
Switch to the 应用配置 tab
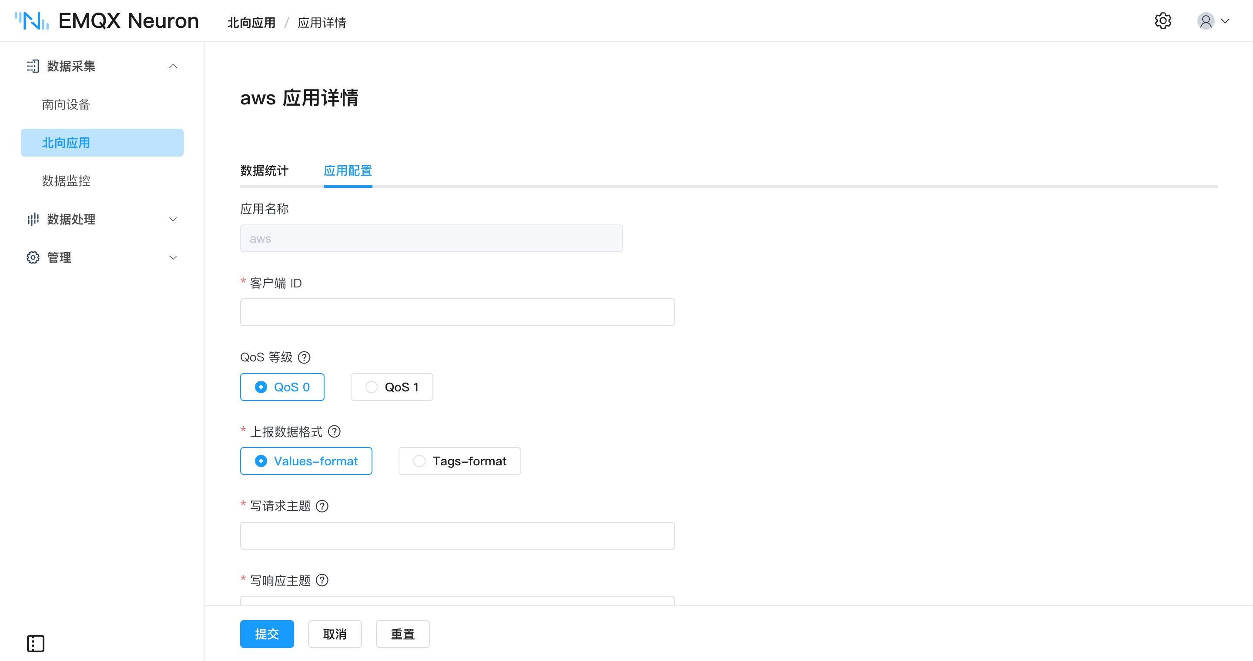pos(348,170)
